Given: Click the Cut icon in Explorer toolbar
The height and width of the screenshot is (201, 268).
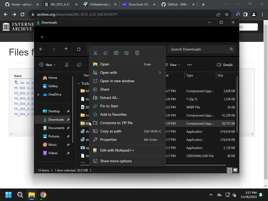Looking at the screenshot, I should click(67, 65).
